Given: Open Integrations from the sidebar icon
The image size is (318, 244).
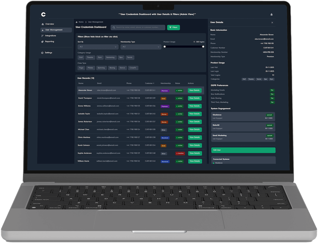Looking at the screenshot, I should tap(43, 35).
